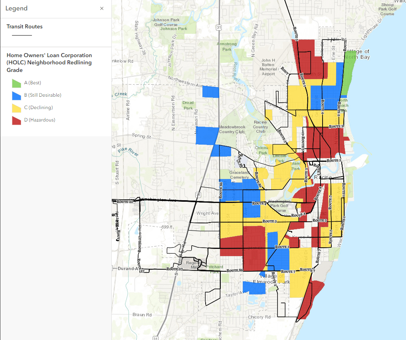
Task: Select the blue B (Still Desirable) swatch
Action: click(16, 95)
